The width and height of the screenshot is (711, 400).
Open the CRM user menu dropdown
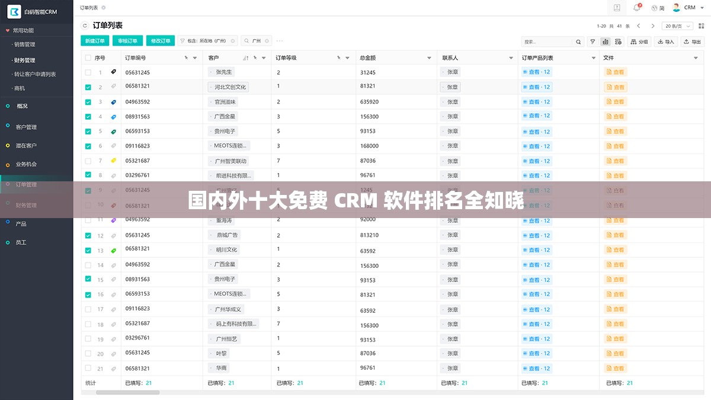click(703, 8)
